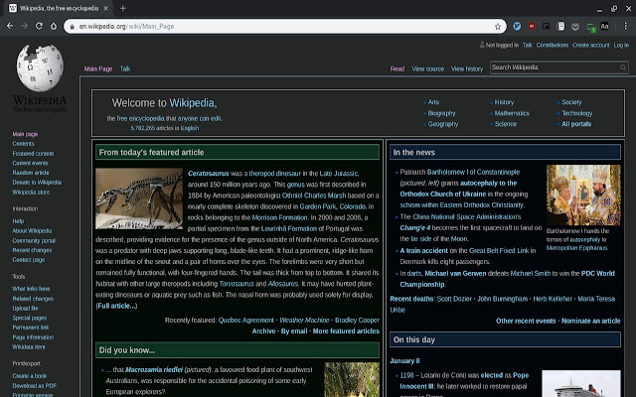Open the white document extension icon

tap(560, 27)
